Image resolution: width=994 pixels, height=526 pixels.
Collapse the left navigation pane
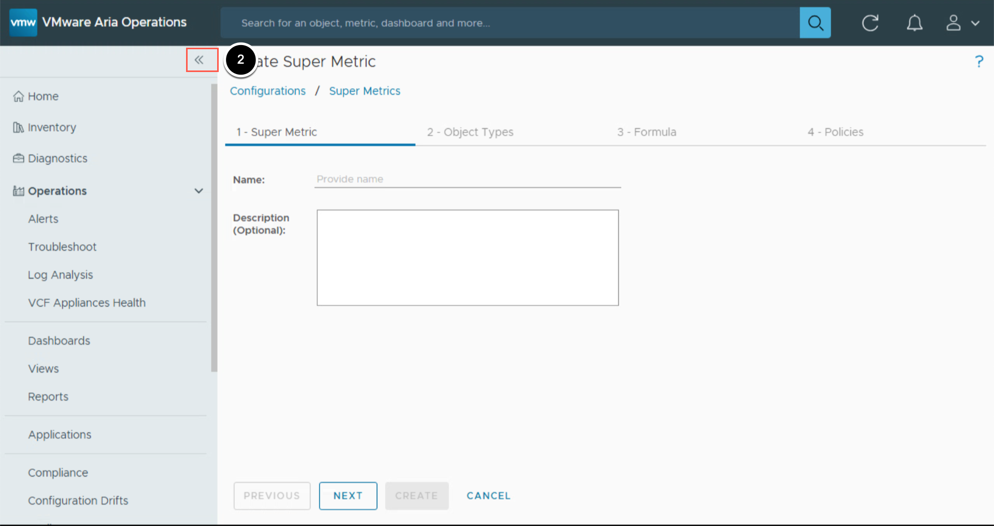(x=200, y=60)
